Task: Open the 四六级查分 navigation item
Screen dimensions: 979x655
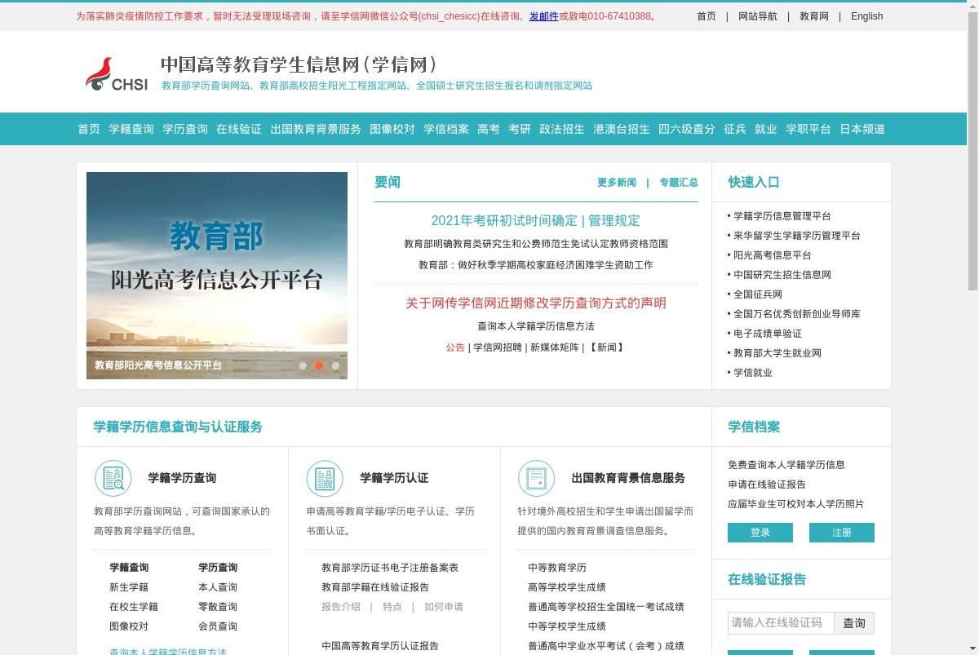Action: coord(687,129)
